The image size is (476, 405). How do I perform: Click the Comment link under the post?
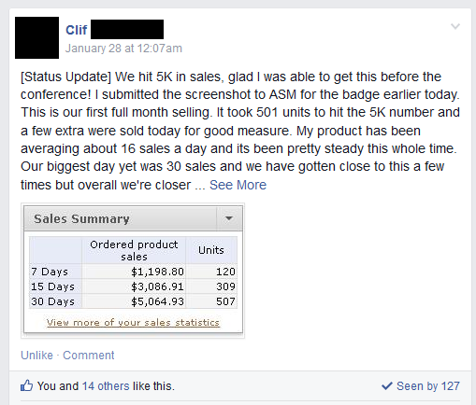89,356
